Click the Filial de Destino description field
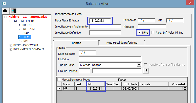 click(117, 71)
